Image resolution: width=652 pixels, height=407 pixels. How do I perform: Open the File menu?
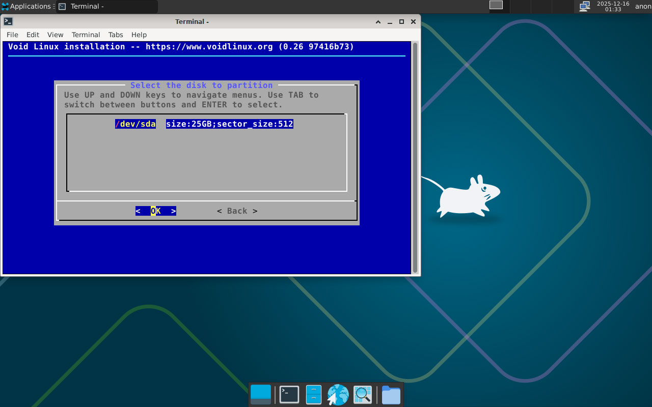(x=12, y=35)
